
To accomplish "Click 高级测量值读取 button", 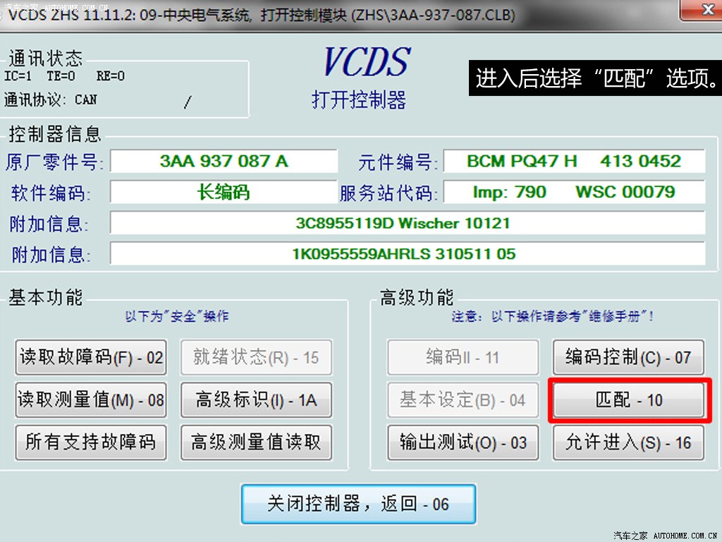I will (x=256, y=442).
